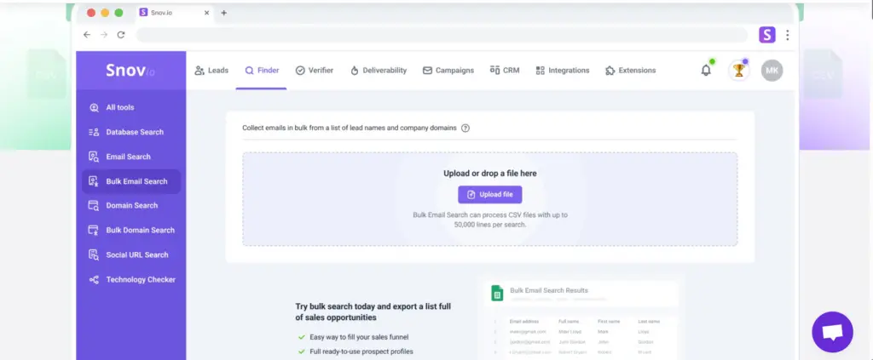The height and width of the screenshot is (360, 873).
Task: Click the Verifier checkmark icon
Action: pyautogui.click(x=300, y=71)
